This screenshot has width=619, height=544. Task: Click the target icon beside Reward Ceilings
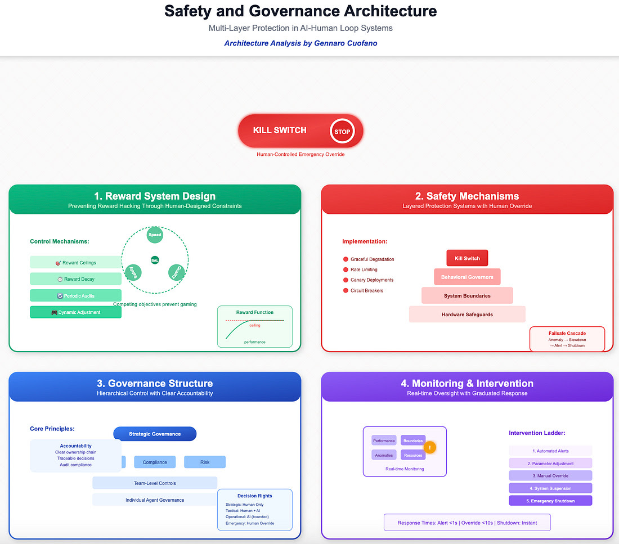pyautogui.click(x=59, y=263)
